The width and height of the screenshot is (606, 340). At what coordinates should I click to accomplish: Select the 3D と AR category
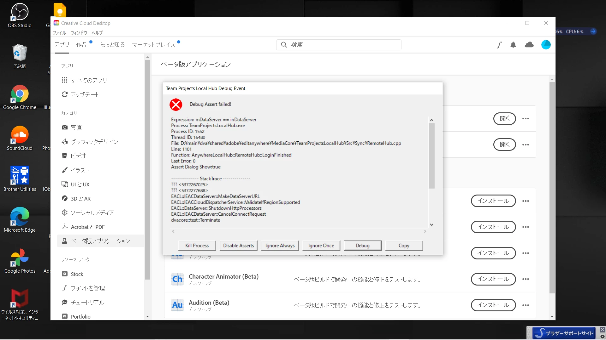coord(76,199)
